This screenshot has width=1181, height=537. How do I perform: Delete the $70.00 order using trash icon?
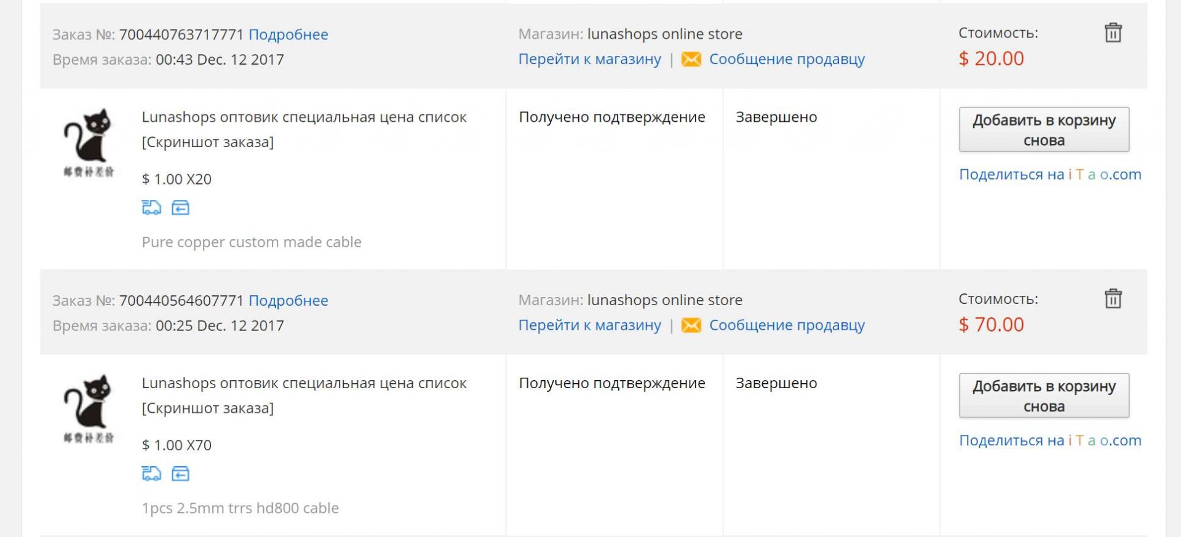[x=1113, y=299]
